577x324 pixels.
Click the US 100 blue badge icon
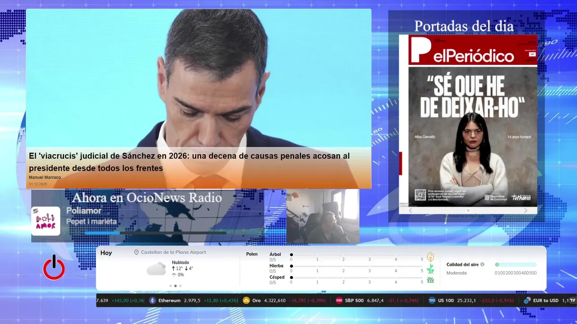click(x=432, y=301)
